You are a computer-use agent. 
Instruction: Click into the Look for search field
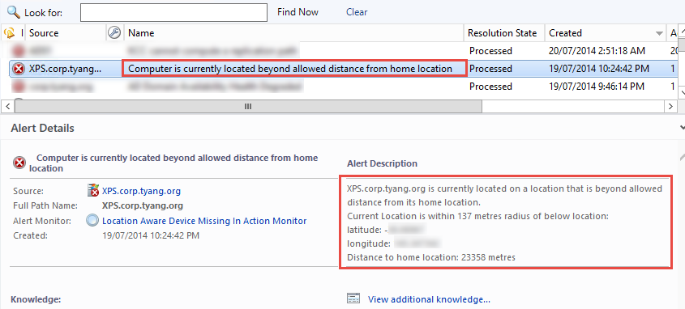click(x=173, y=12)
